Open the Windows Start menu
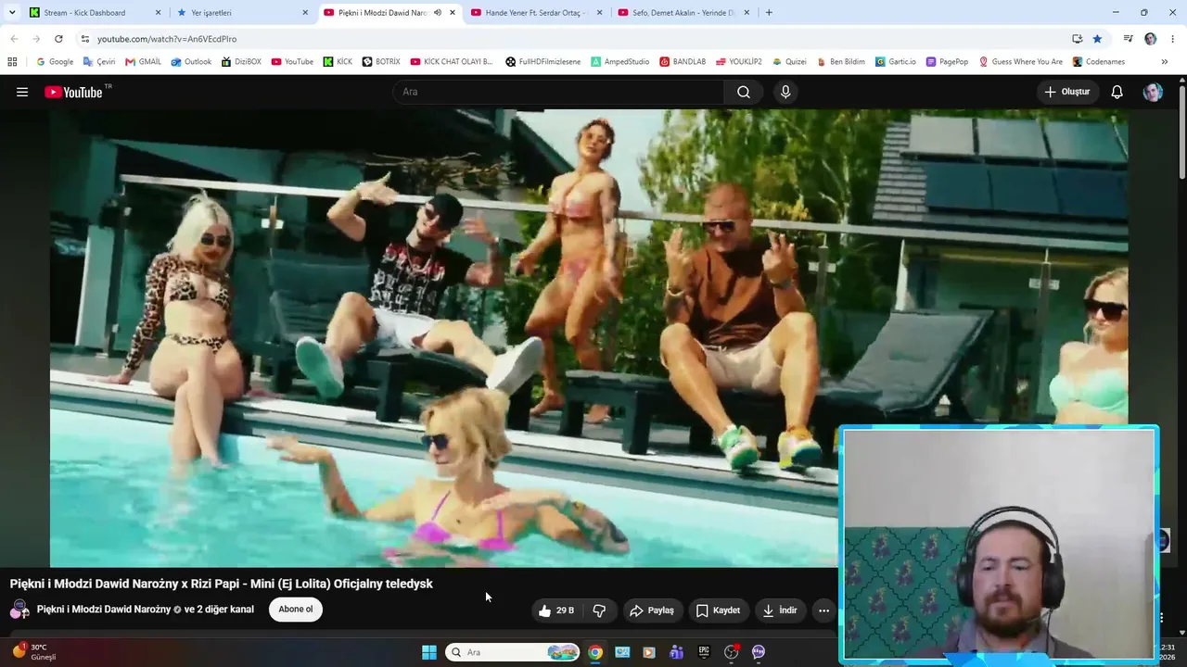Screen dimensions: 1187x667 pos(429,652)
